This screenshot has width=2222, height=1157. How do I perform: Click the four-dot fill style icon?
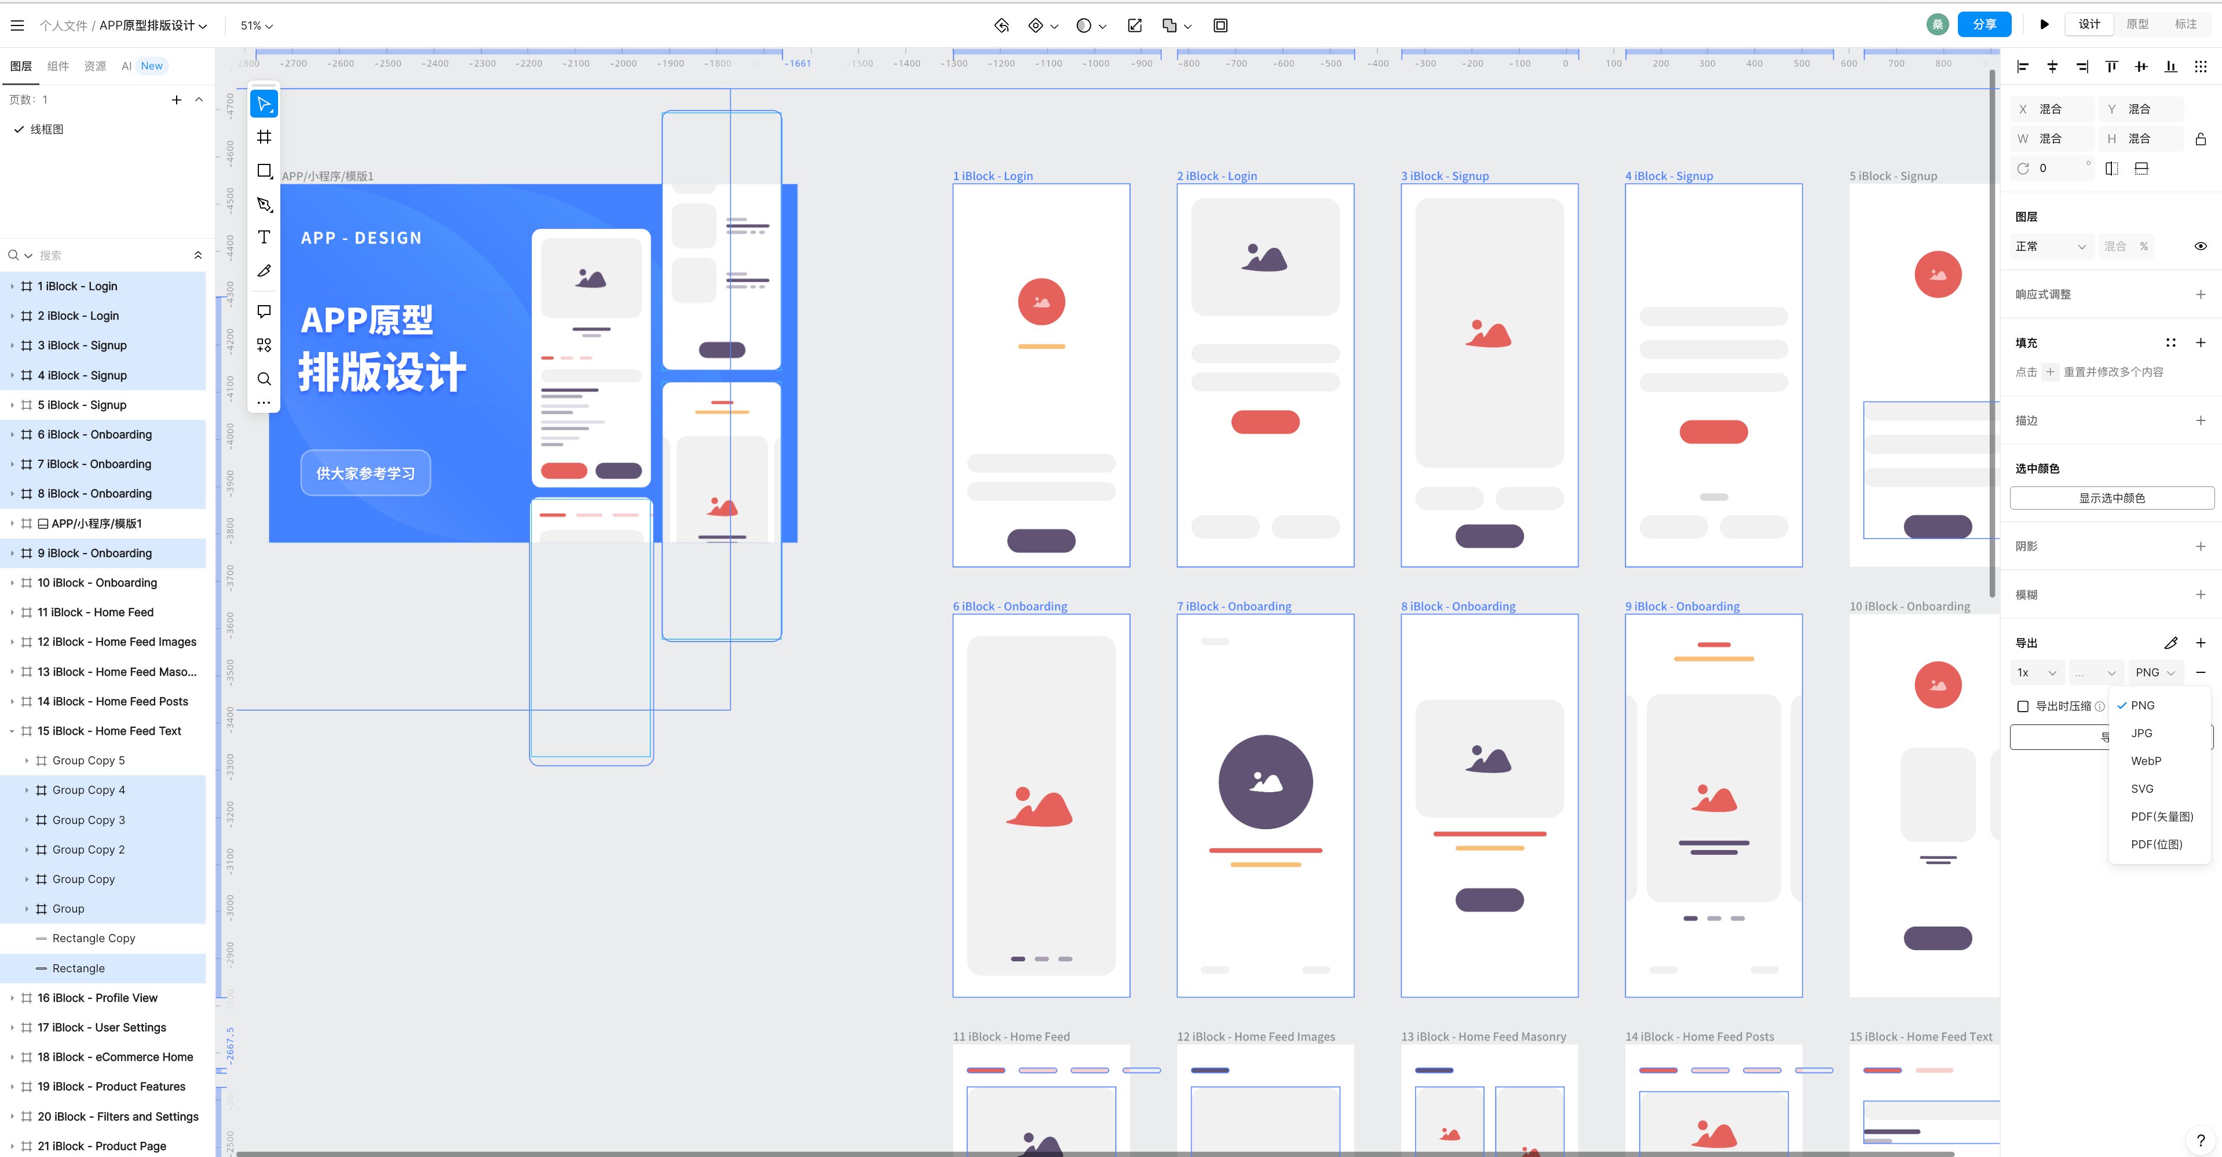[2170, 343]
